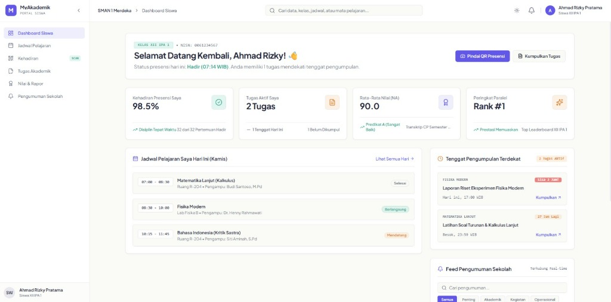Select the Semua filter tab
This screenshot has height=302, width=611.
[x=447, y=299]
